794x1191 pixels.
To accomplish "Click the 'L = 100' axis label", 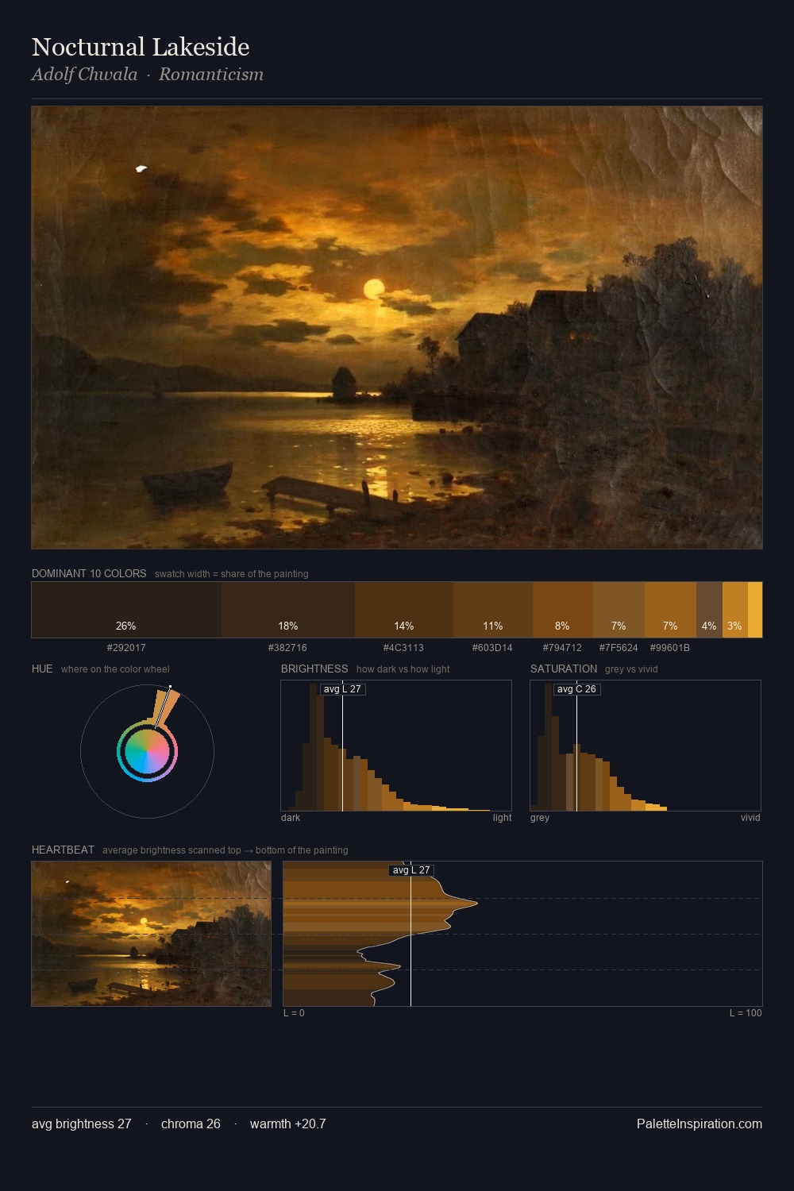I will click(746, 1013).
